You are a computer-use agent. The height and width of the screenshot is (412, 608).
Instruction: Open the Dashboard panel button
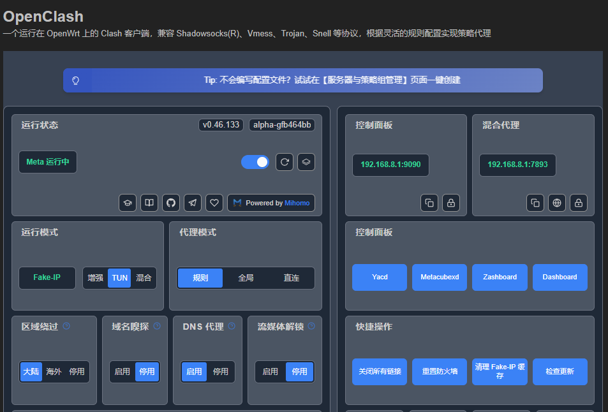[560, 277]
